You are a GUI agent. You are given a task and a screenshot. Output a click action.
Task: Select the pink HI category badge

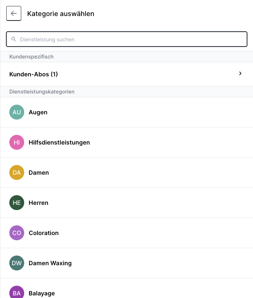[17, 142]
